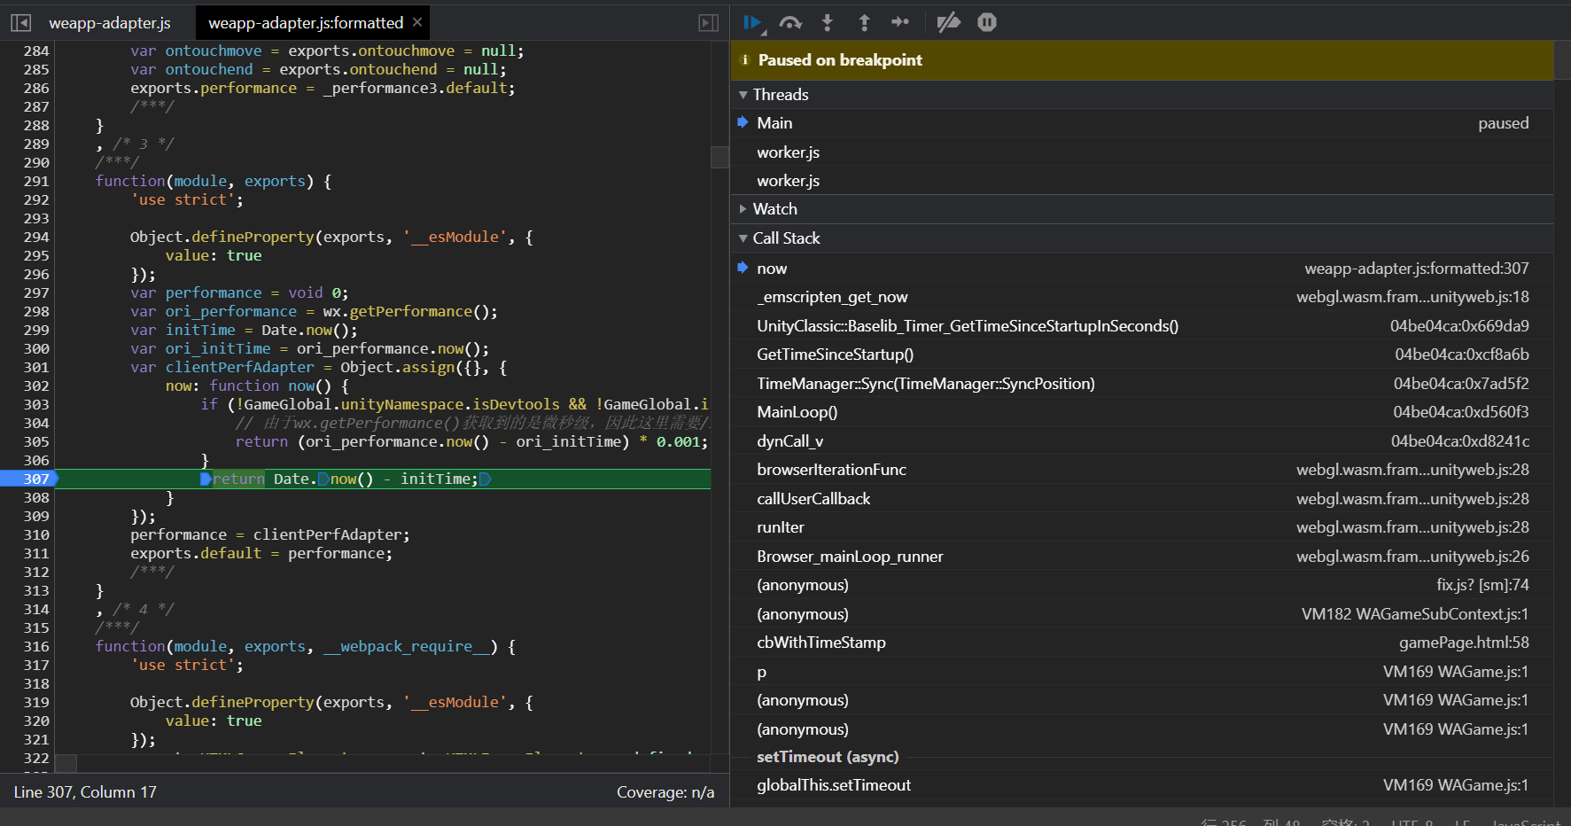This screenshot has width=1571, height=826.
Task: Expand the Watch section
Action: [x=743, y=209]
